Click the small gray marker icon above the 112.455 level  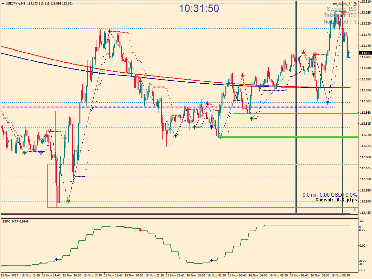tap(355, 210)
